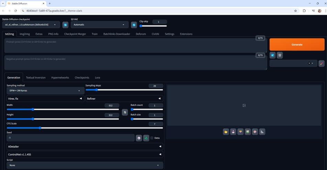Screen dimensions: 327x170
Task: Click the refresh icon beside SD VAE
Action: pos(134,25)
